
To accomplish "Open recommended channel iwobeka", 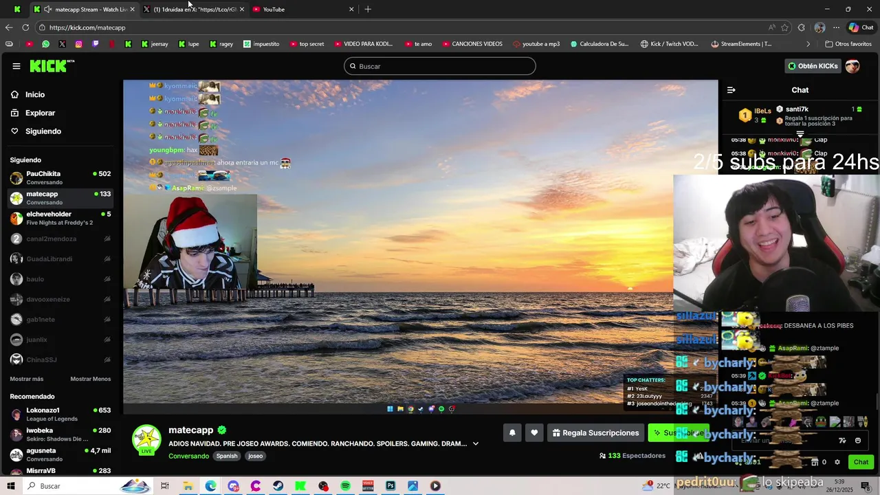I will tap(60, 434).
